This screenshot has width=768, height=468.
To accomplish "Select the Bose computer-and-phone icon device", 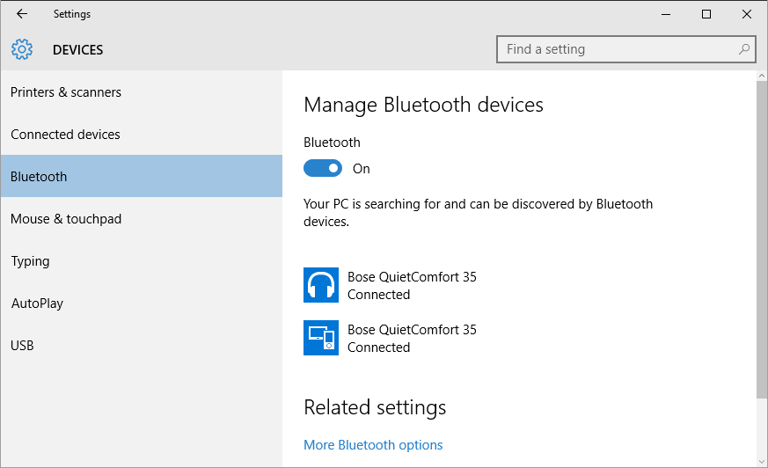I will pyautogui.click(x=321, y=338).
